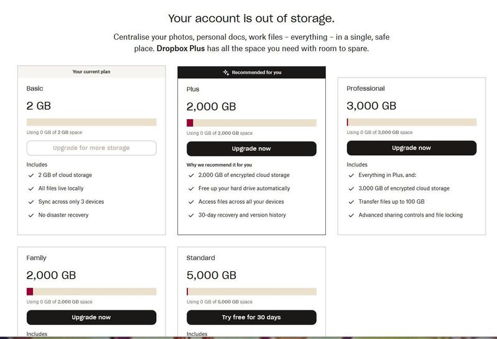Select the Your current plan header tab

(x=91, y=71)
